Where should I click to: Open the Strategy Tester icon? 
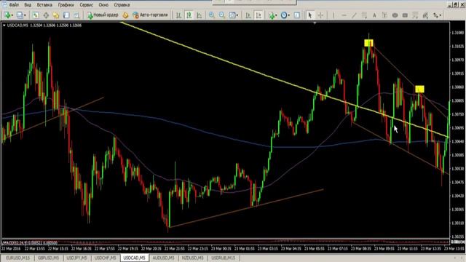tap(76, 15)
